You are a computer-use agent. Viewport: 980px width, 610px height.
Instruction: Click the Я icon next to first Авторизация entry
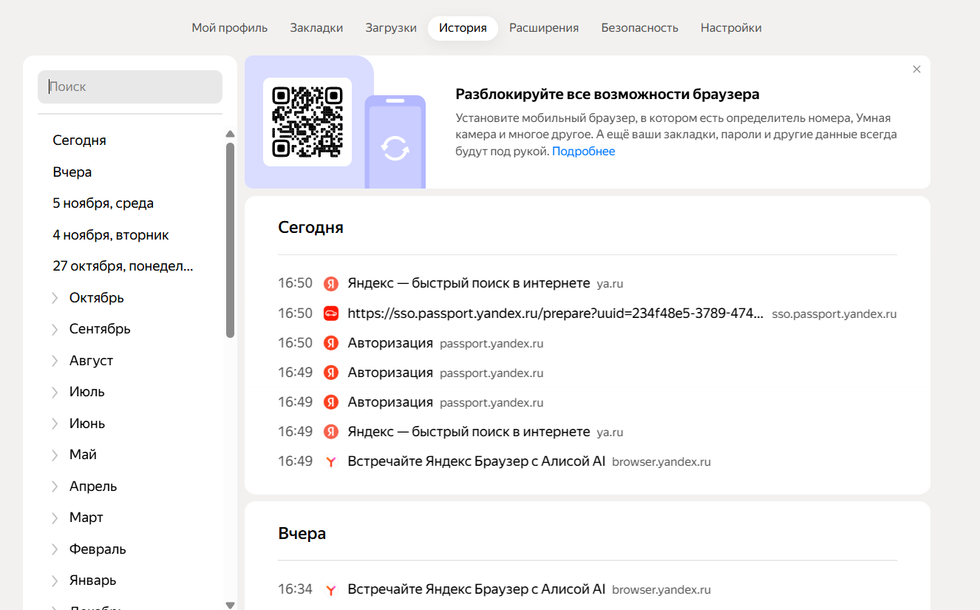coord(330,342)
